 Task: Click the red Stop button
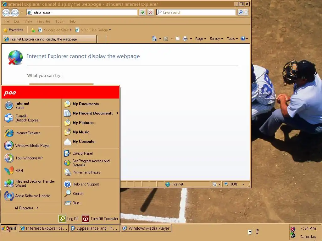(x=151, y=12)
